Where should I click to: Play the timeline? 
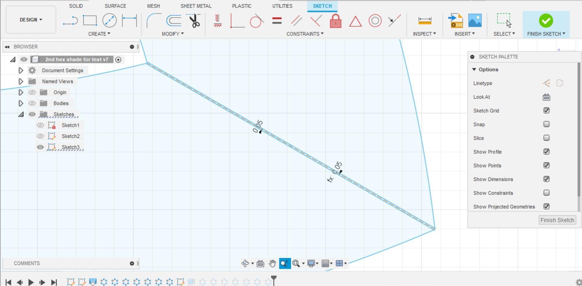coord(31,282)
